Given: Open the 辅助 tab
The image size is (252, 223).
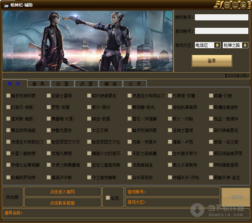Looking at the screenshot, I should (x=111, y=84).
